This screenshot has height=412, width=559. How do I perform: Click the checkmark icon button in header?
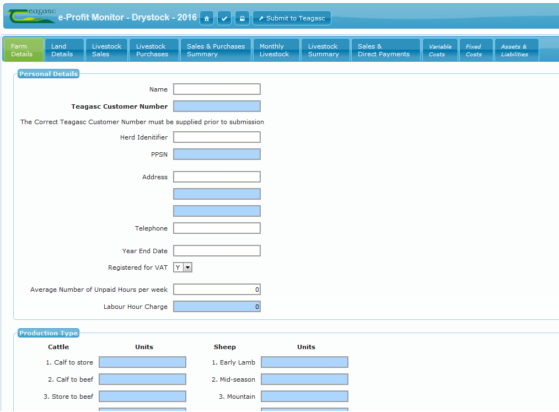(224, 18)
